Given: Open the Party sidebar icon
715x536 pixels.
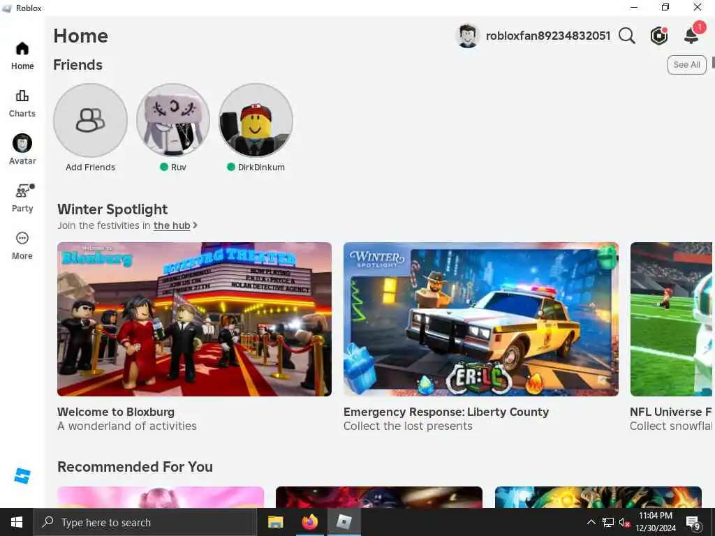Looking at the screenshot, I should tap(22, 198).
